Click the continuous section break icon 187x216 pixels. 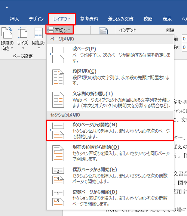[x=58, y=153]
